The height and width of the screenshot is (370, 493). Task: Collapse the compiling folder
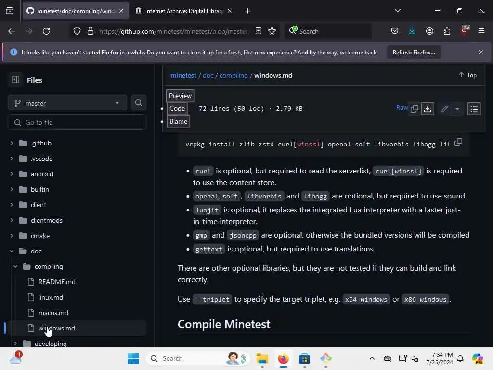15,266
